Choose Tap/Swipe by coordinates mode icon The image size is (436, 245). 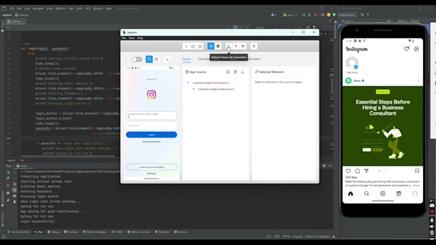(156, 59)
